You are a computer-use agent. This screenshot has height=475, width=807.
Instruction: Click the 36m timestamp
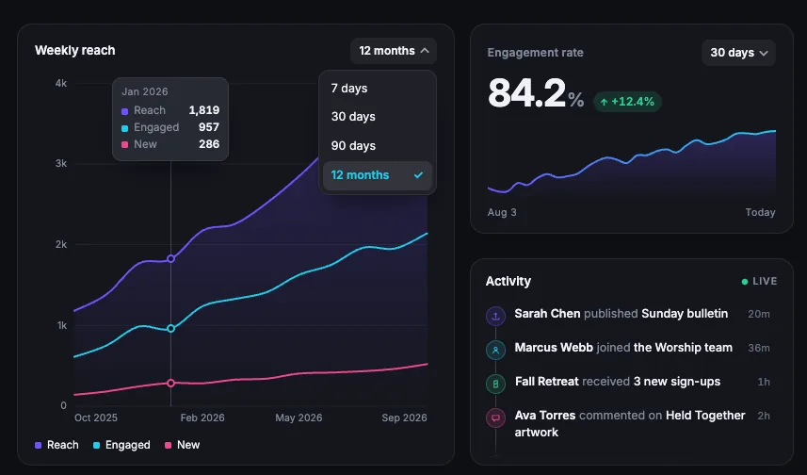(x=759, y=349)
